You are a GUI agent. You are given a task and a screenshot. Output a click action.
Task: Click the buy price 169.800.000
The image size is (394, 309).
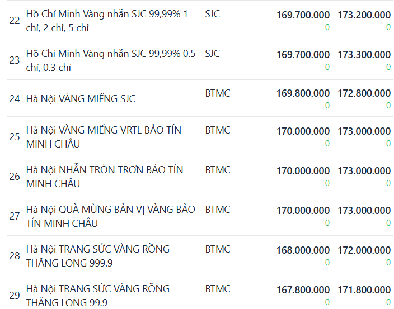(x=303, y=93)
